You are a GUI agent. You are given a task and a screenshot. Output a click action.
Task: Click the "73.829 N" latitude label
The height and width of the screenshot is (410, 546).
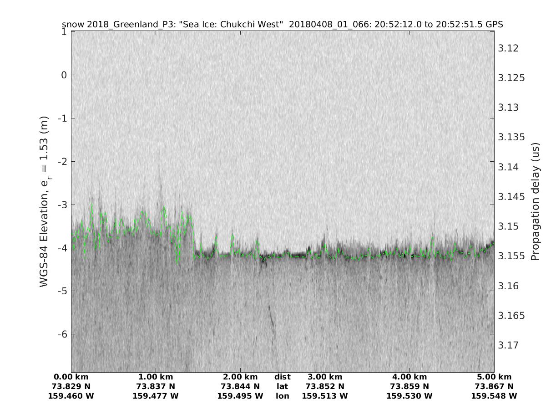(71, 386)
